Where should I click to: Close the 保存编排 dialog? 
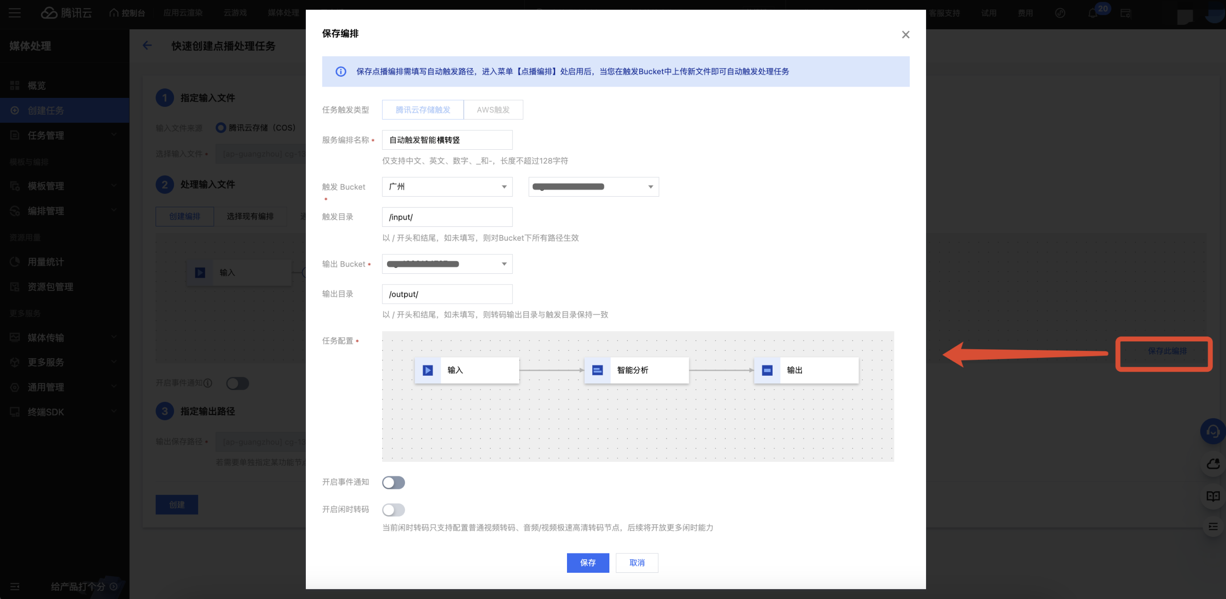905,35
